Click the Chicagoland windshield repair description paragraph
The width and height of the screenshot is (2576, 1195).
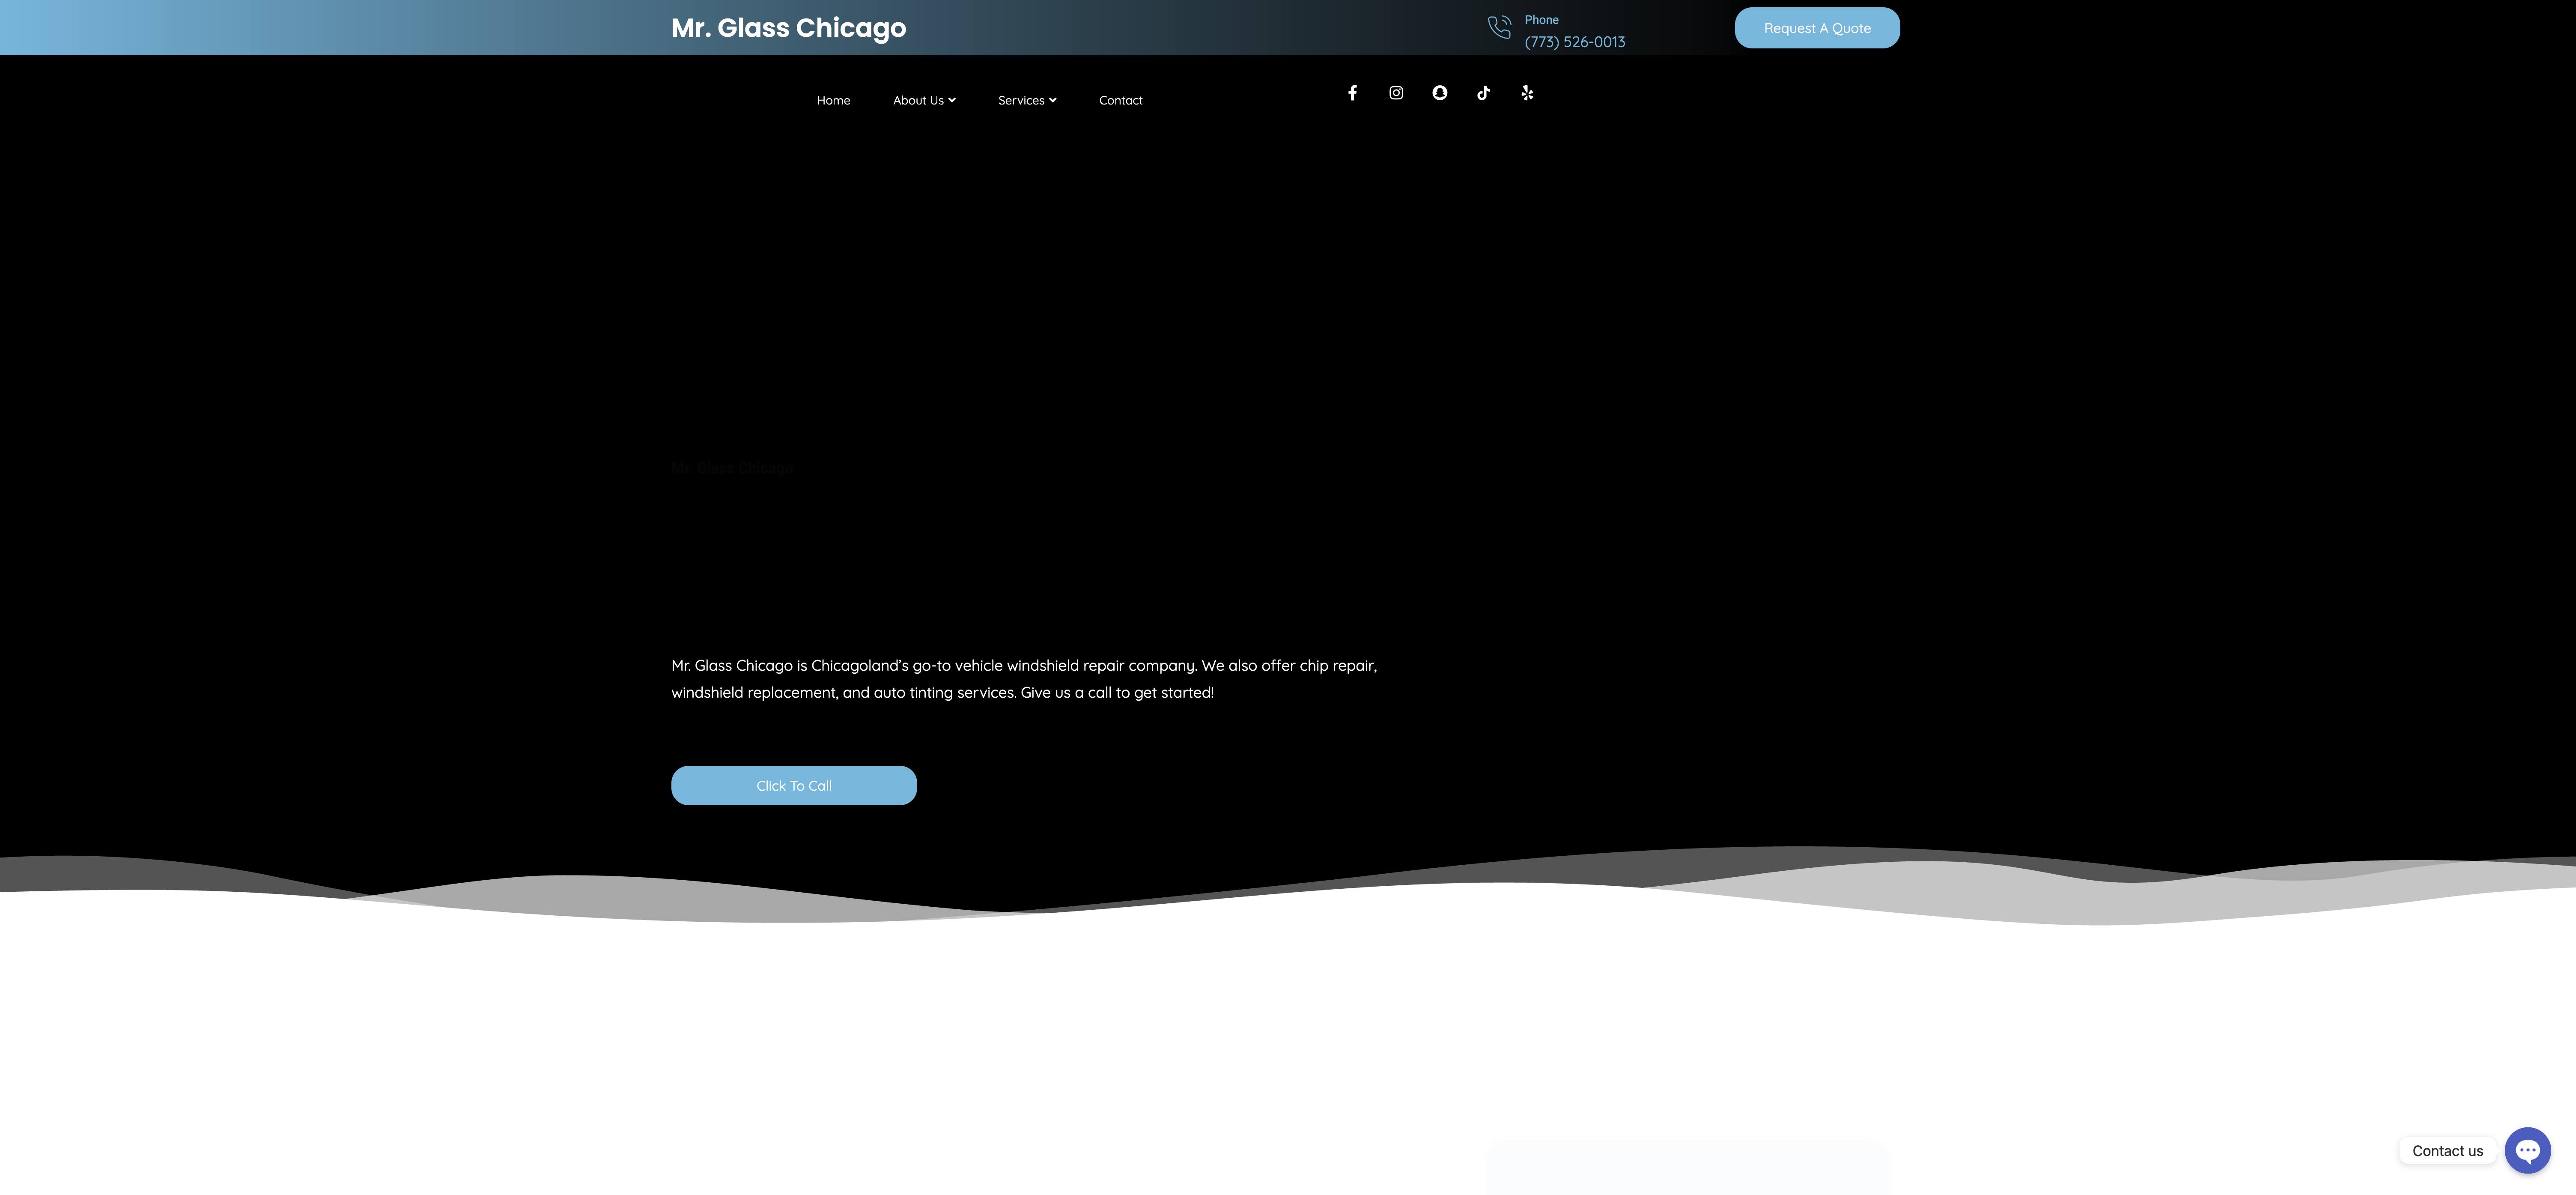pos(1024,679)
